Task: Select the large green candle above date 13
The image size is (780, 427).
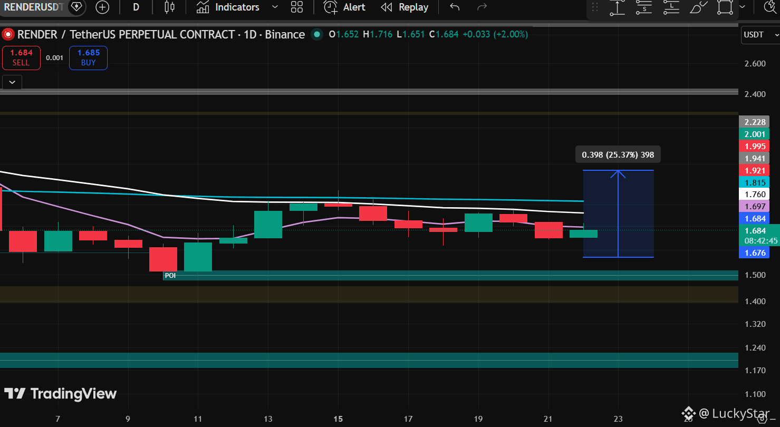Action: pyautogui.click(x=268, y=225)
